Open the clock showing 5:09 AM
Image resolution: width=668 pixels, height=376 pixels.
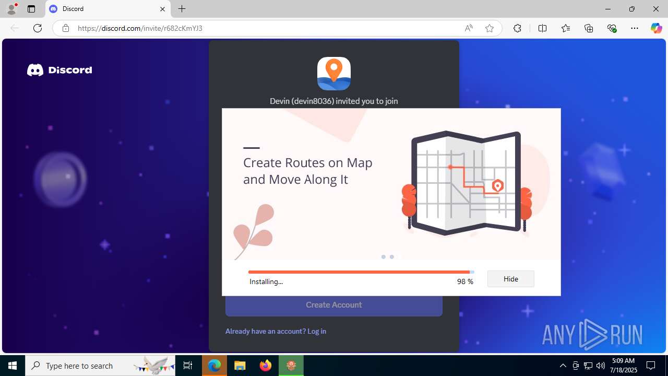623,366
